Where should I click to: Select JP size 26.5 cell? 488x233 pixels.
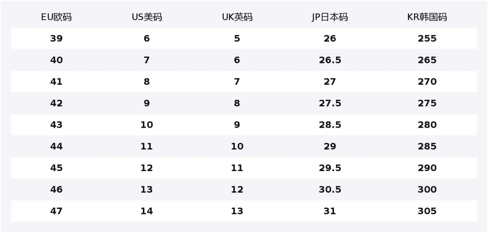330,60
